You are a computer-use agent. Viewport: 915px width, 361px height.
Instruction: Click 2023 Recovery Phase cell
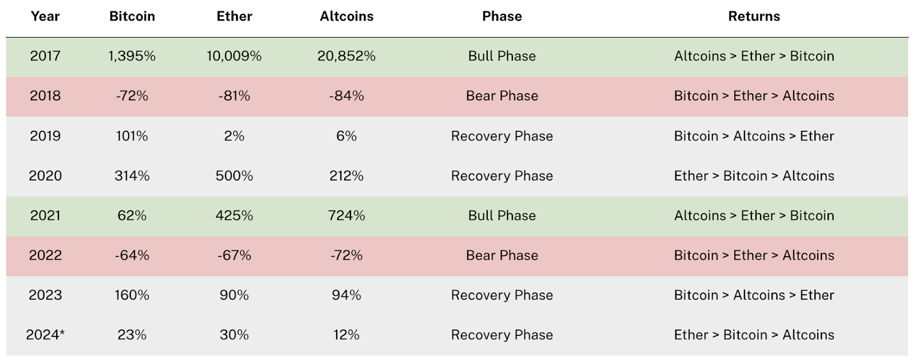tap(502, 295)
